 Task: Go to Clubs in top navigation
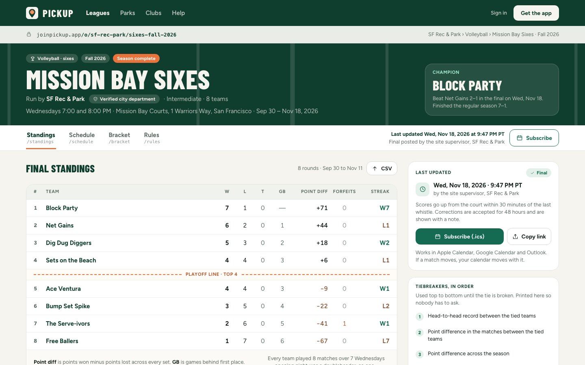(x=154, y=13)
